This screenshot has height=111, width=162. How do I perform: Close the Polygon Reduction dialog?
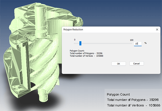[157, 29]
